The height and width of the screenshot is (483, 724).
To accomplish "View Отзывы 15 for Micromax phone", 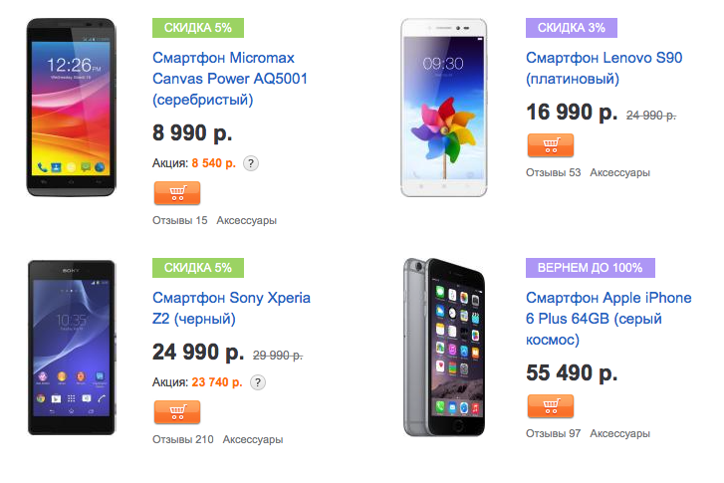I will coord(180,220).
